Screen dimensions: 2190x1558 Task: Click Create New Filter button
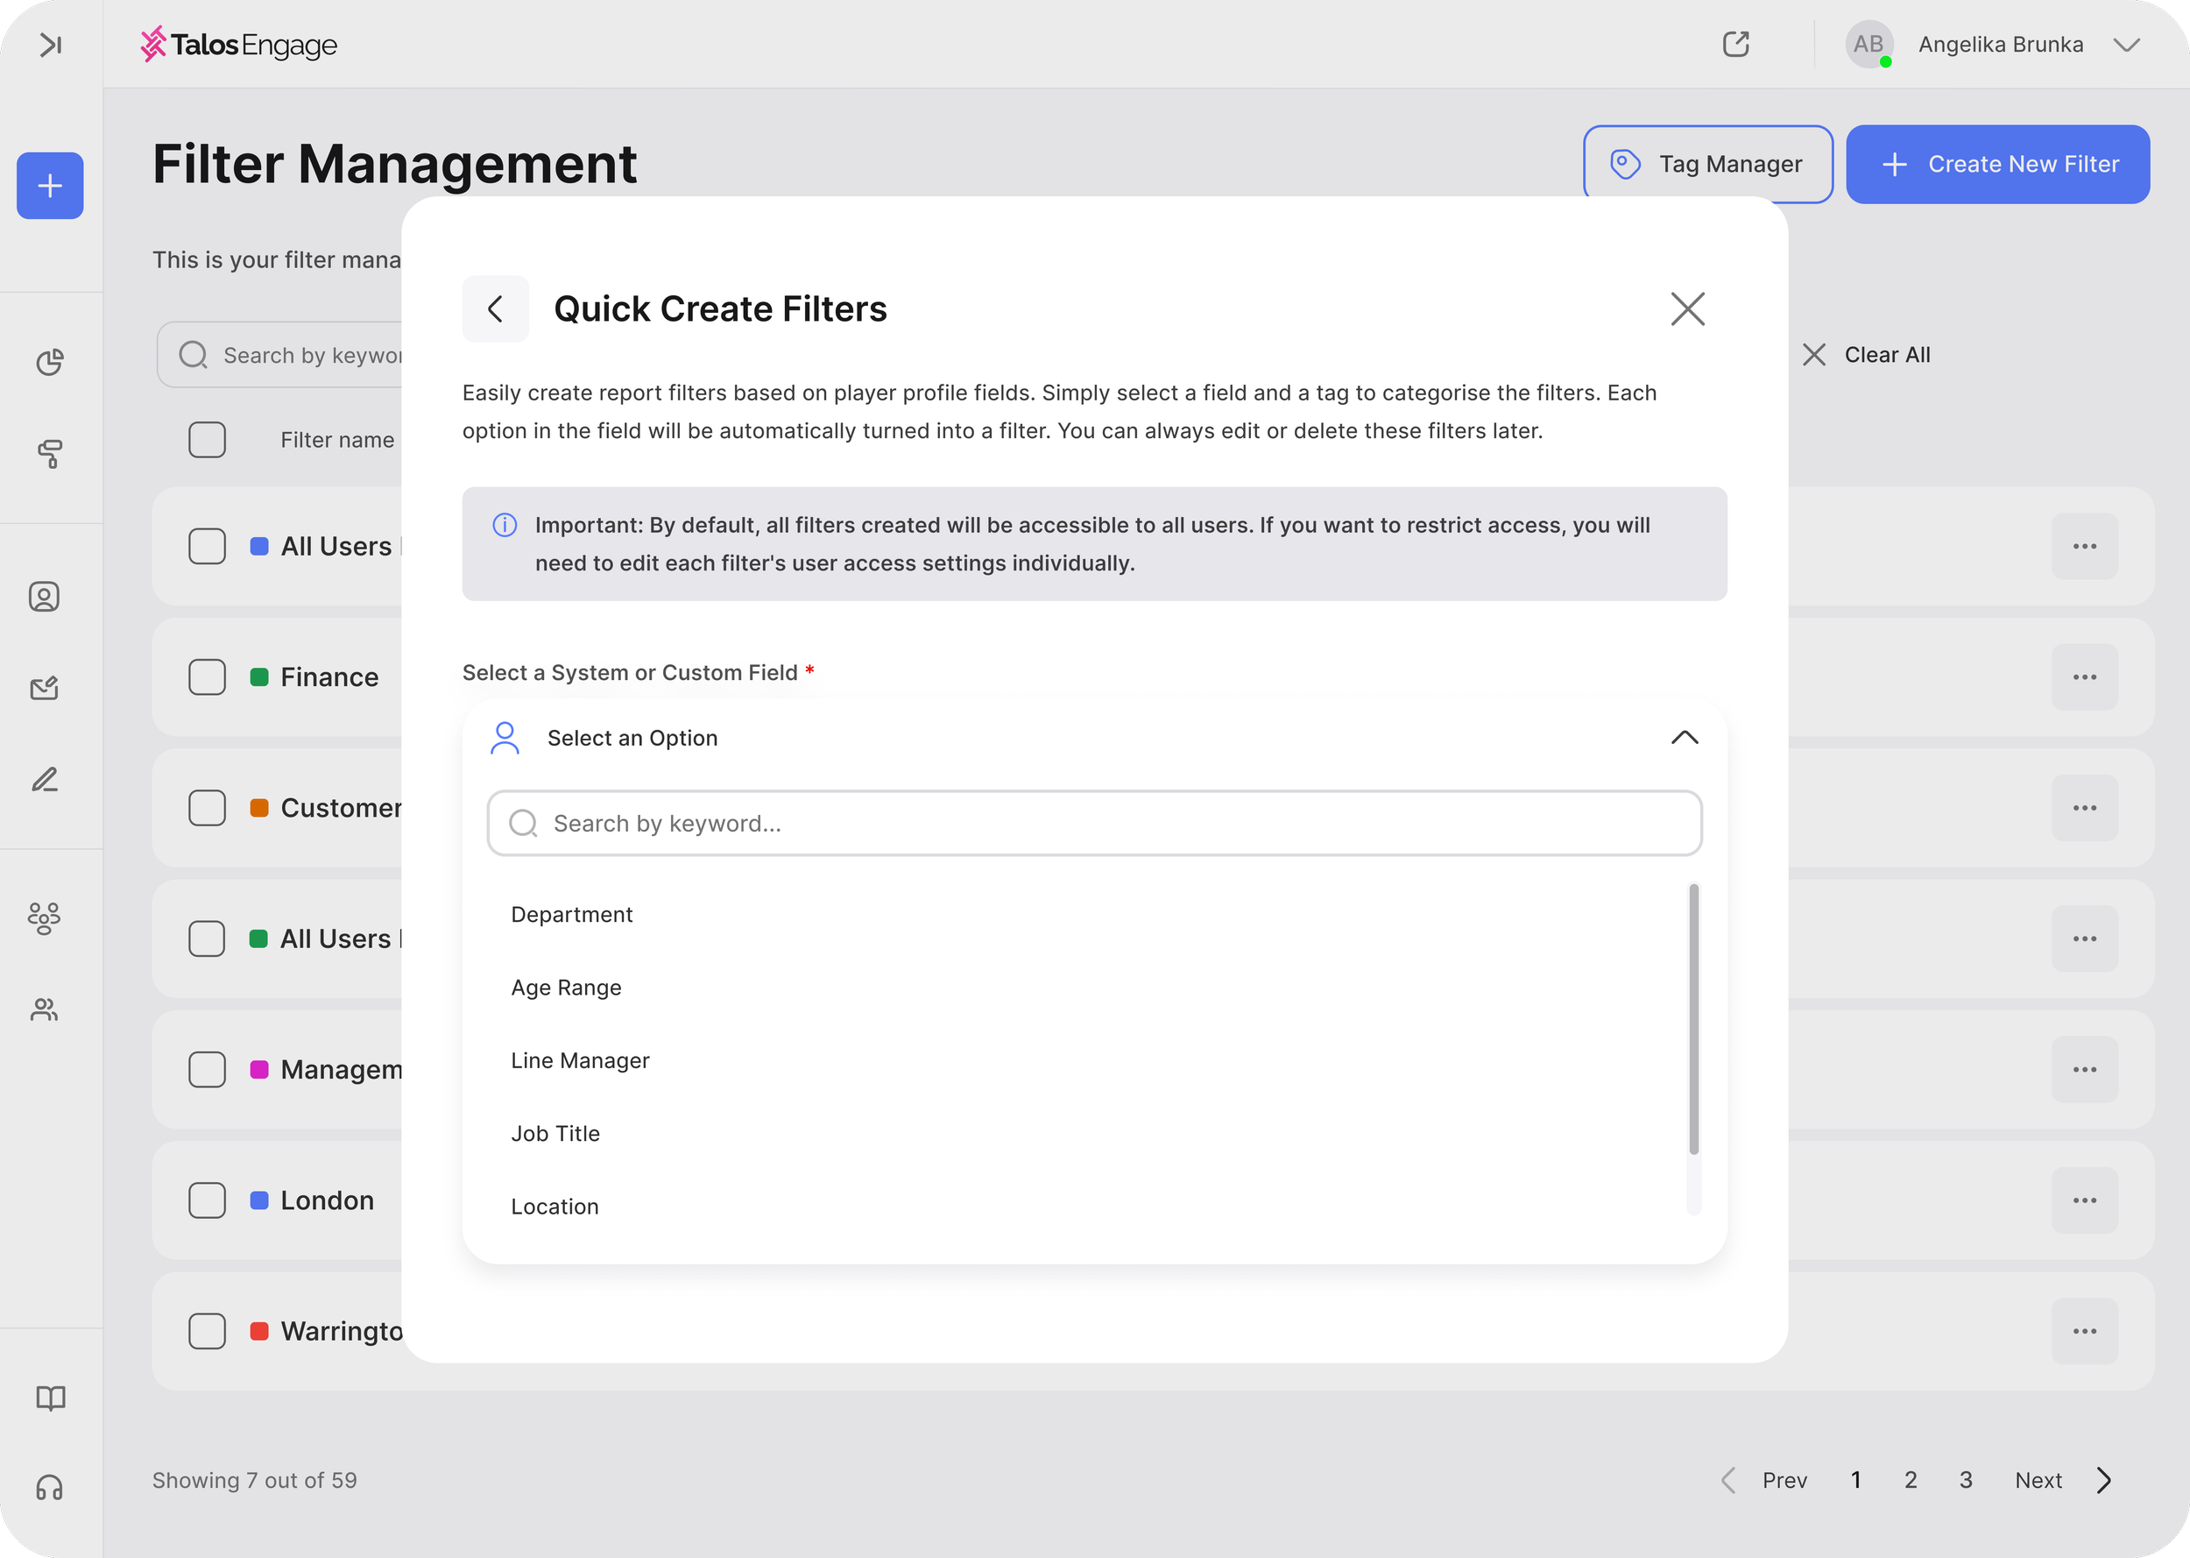(1997, 164)
